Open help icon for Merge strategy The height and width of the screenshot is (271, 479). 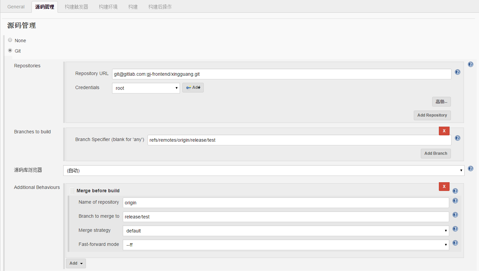tap(455, 229)
